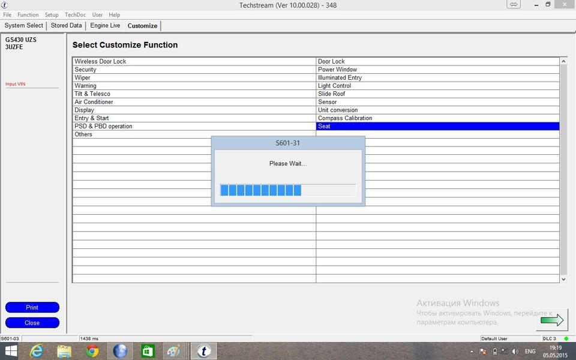Click the Please Wait progress bar
576x360 pixels.
tap(287, 190)
